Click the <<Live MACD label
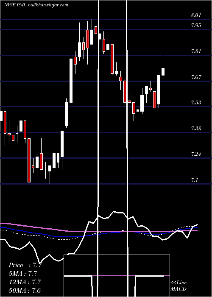This screenshot has width=212, height=297. [x=179, y=286]
